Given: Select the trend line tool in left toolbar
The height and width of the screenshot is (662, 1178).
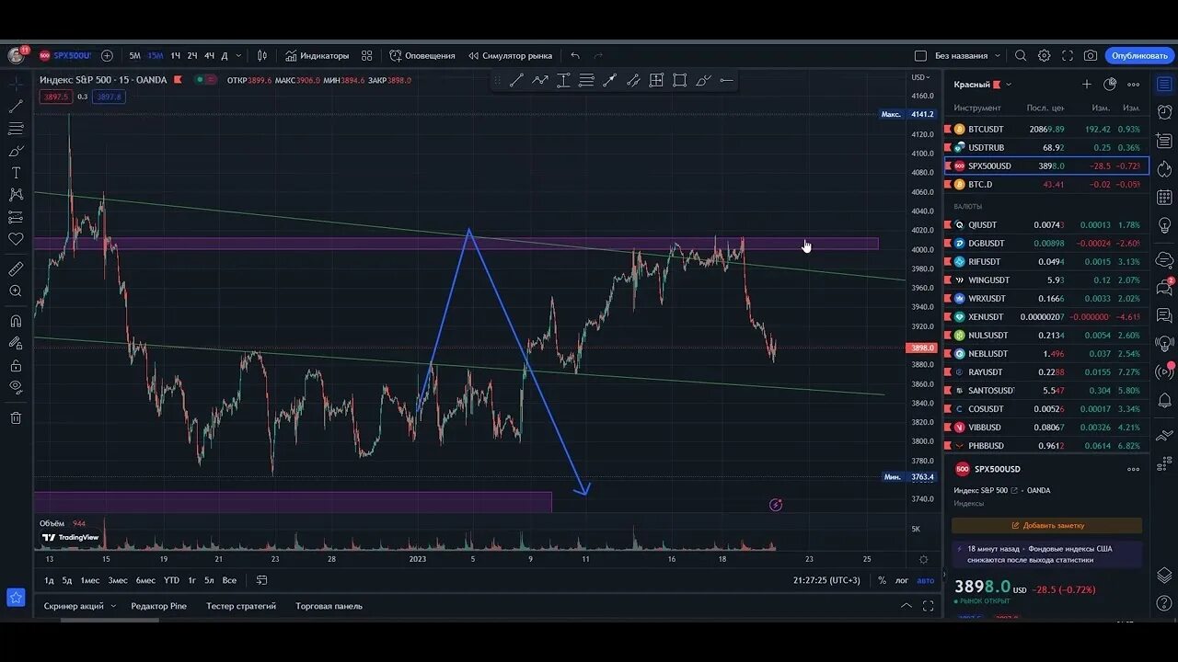Looking at the screenshot, I should pos(16,107).
